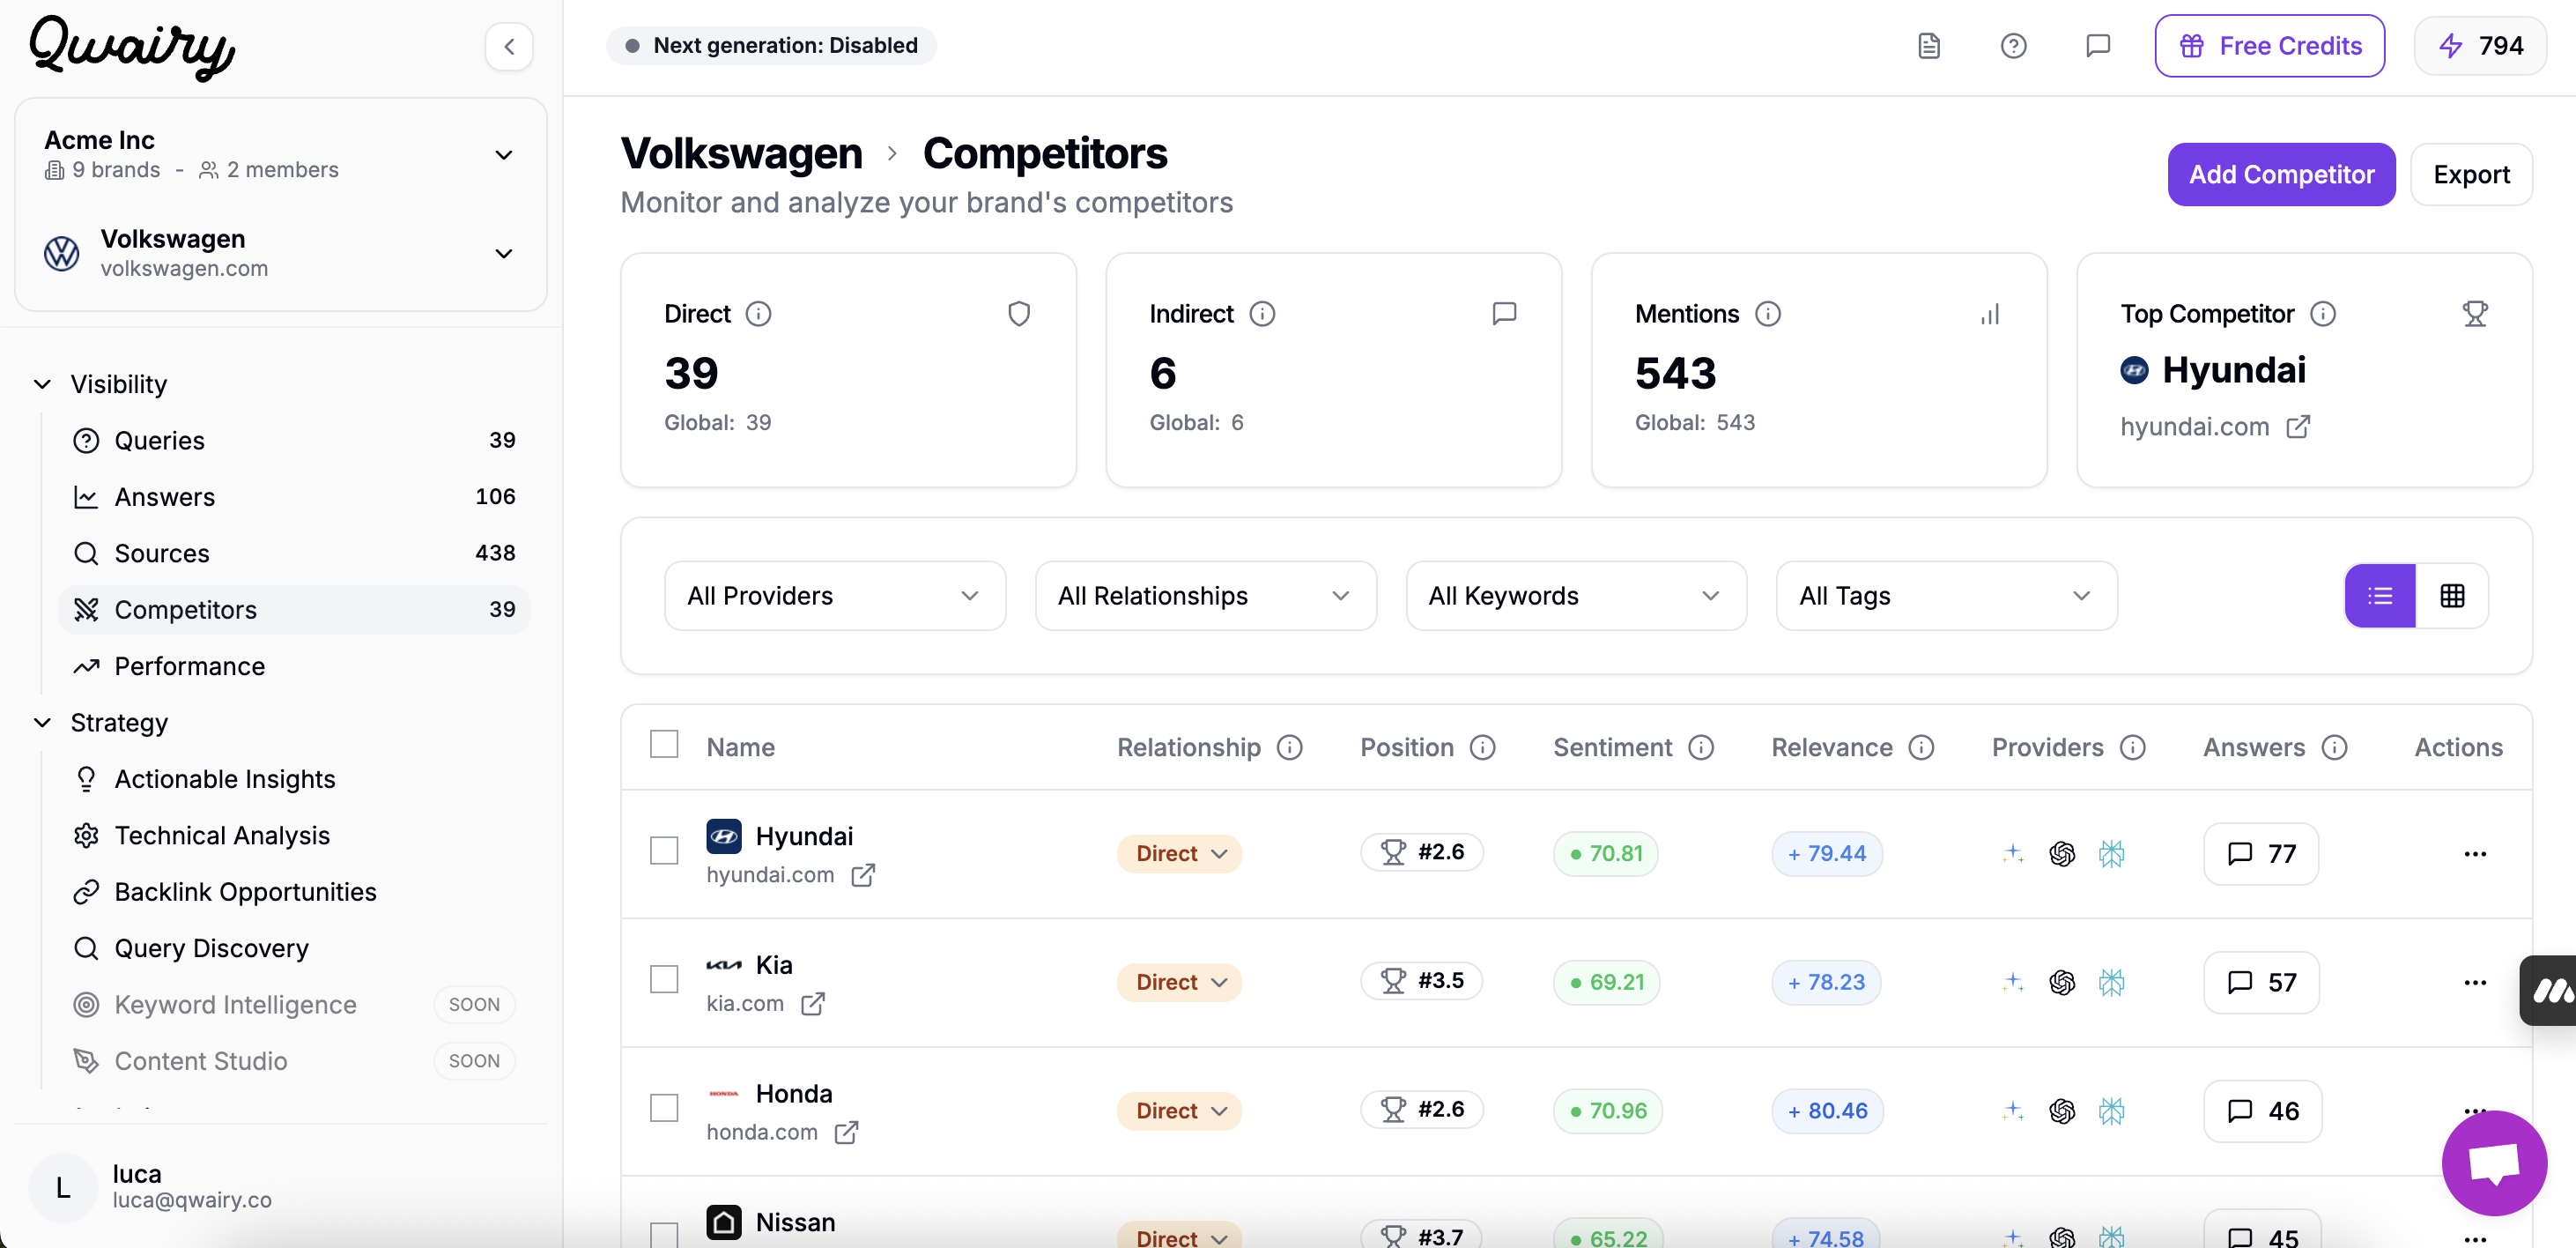Show info for Sentiment column
The height and width of the screenshot is (1248, 2576).
coord(1701,747)
